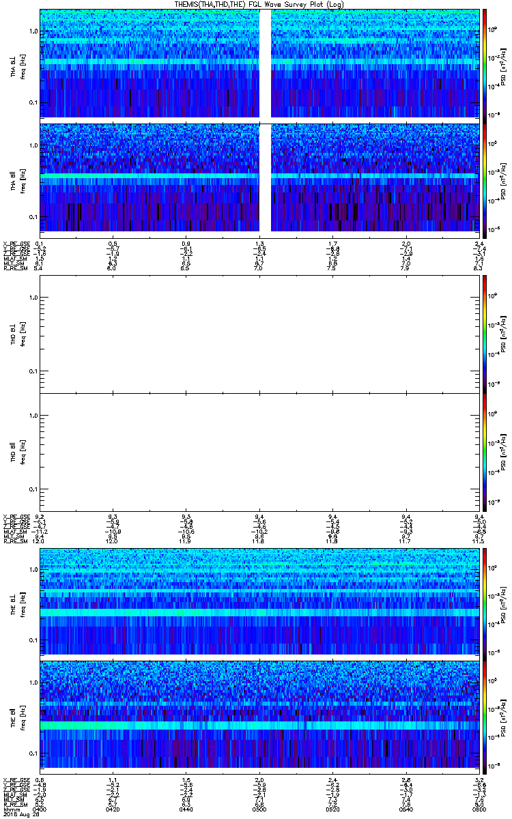
Task: Click the 0600 time tick label
Action: 479,809
